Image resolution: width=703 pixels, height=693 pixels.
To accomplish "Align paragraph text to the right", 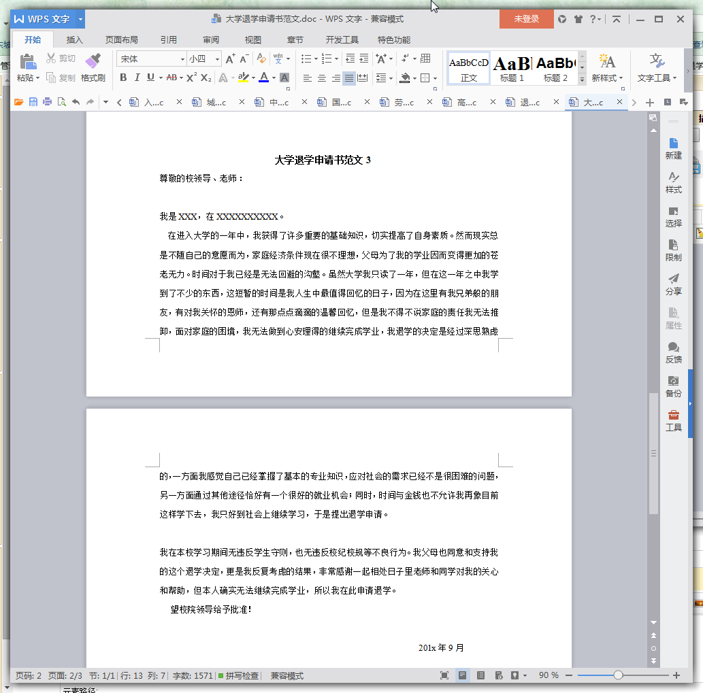I will pos(336,78).
